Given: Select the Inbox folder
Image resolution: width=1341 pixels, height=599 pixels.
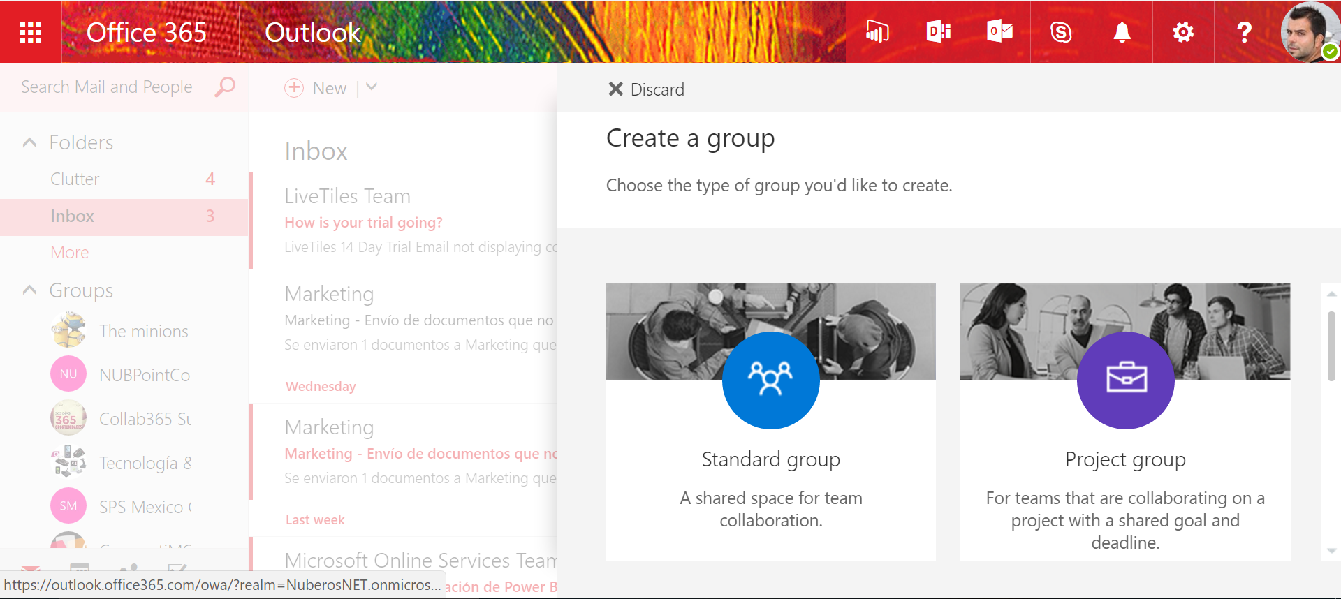Looking at the screenshot, I should click(x=124, y=216).
